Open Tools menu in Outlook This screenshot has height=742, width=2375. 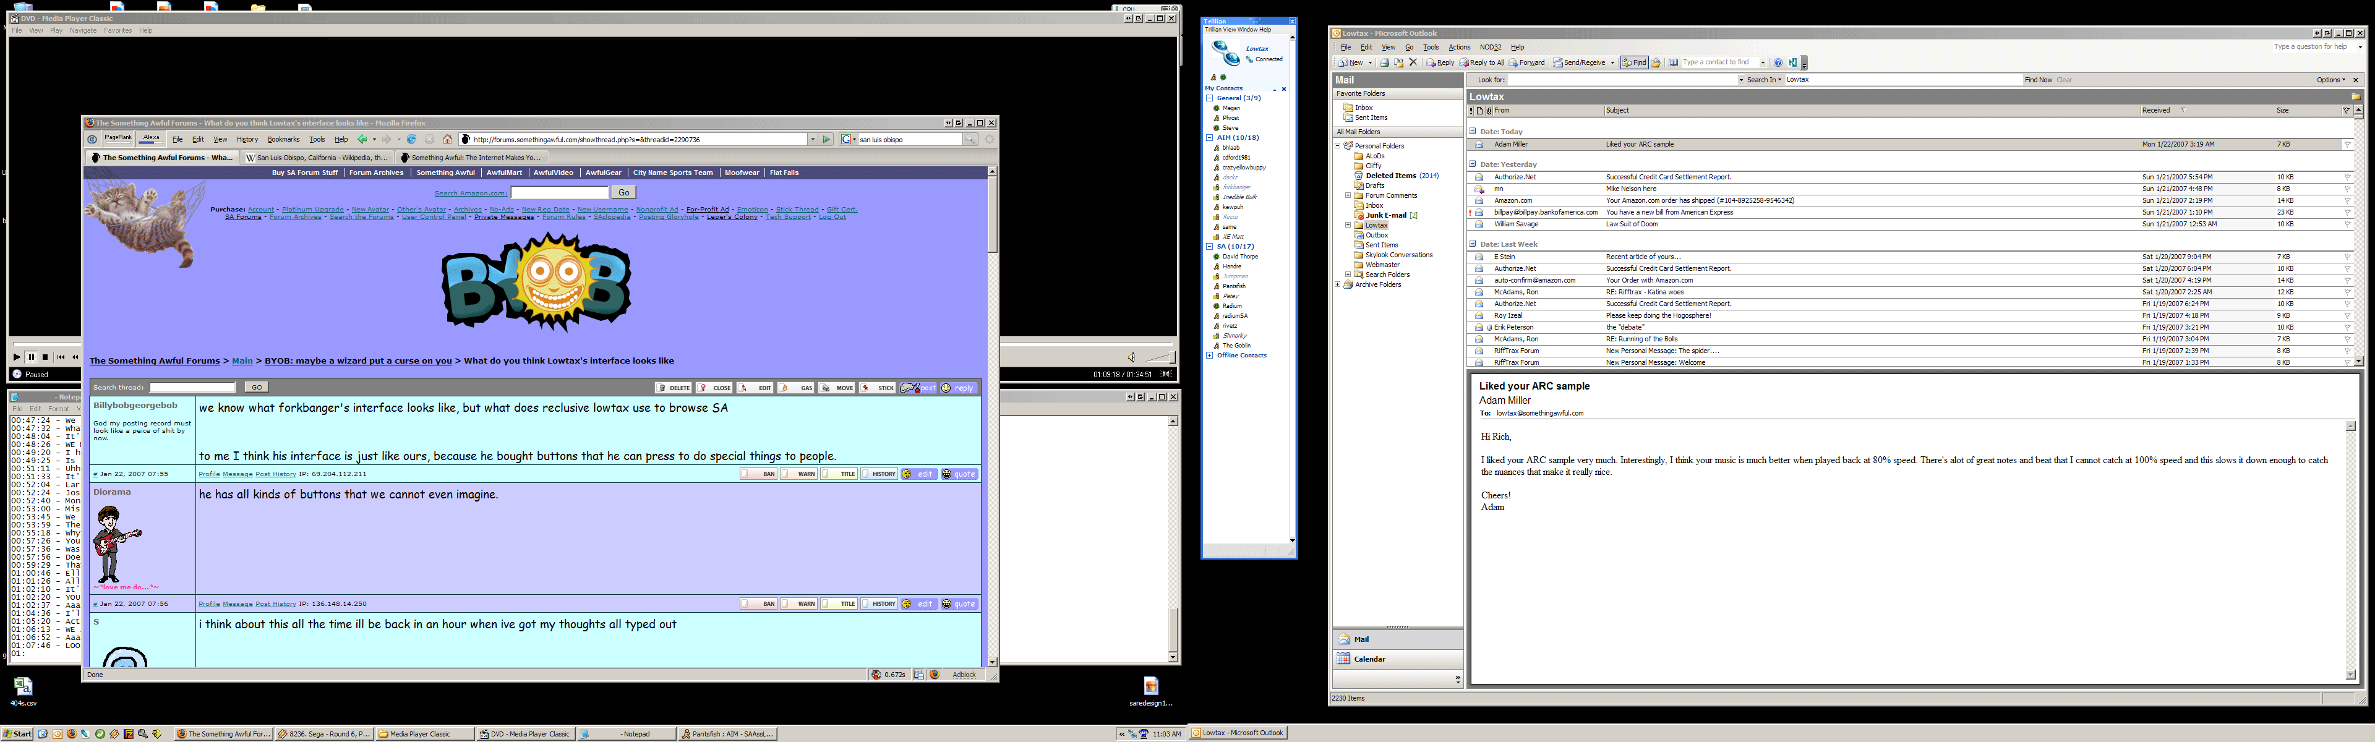[x=1431, y=47]
